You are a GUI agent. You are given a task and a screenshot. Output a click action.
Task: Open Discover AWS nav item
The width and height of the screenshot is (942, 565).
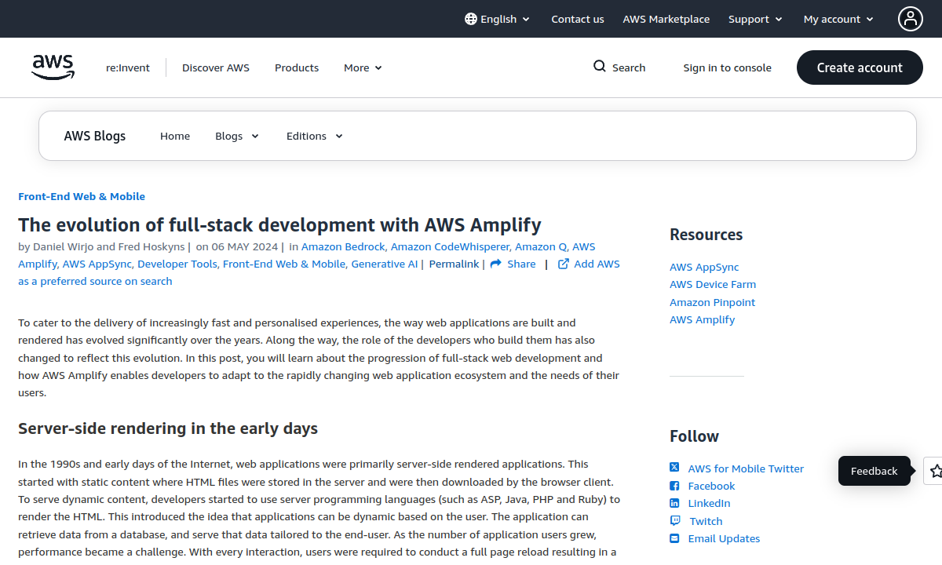[x=216, y=67]
